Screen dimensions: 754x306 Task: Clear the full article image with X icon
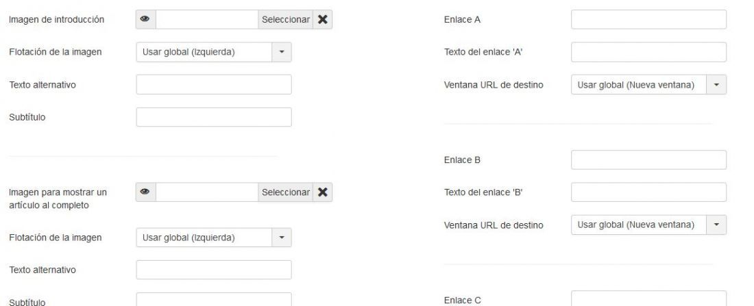[323, 192]
